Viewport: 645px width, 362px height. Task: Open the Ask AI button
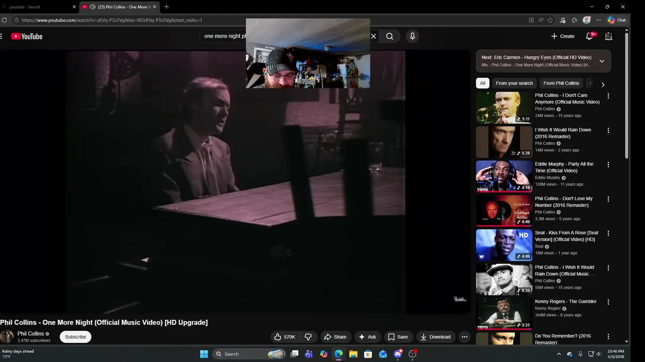(367, 337)
